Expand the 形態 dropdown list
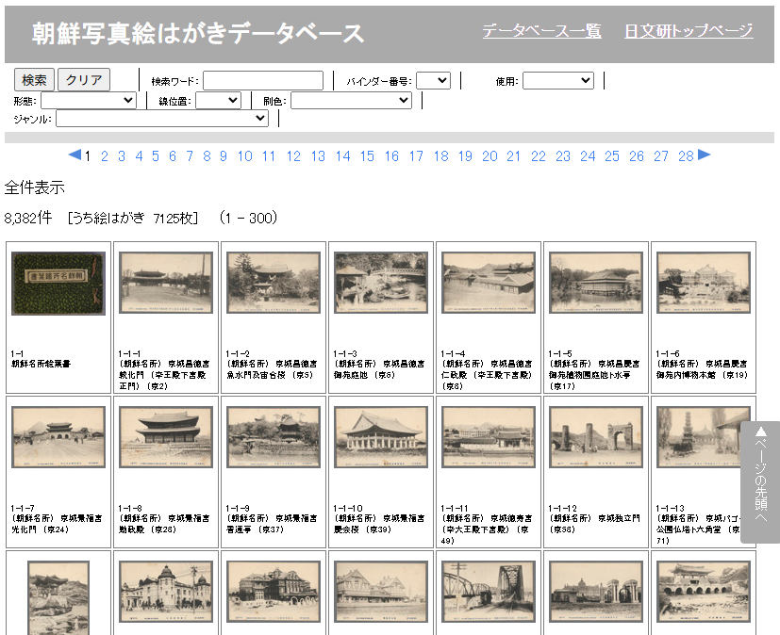Viewport: 780px width, 635px height. tap(90, 100)
